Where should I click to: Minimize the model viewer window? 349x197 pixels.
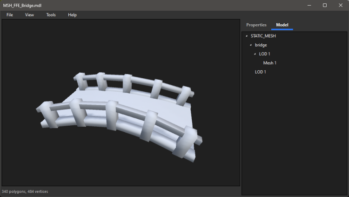(x=308, y=5)
